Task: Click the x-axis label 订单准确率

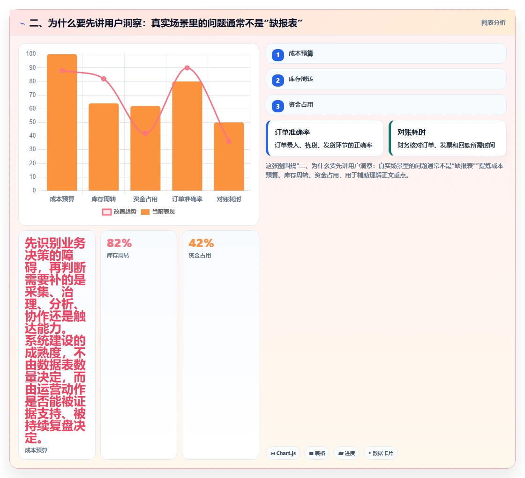Action: [x=187, y=199]
